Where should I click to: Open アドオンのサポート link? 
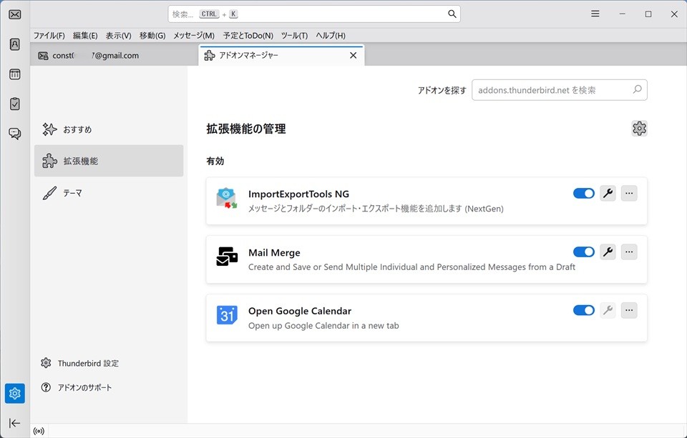point(77,387)
